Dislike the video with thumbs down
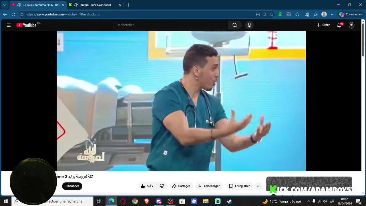Viewport: 366px width, 206px height. 162,186
